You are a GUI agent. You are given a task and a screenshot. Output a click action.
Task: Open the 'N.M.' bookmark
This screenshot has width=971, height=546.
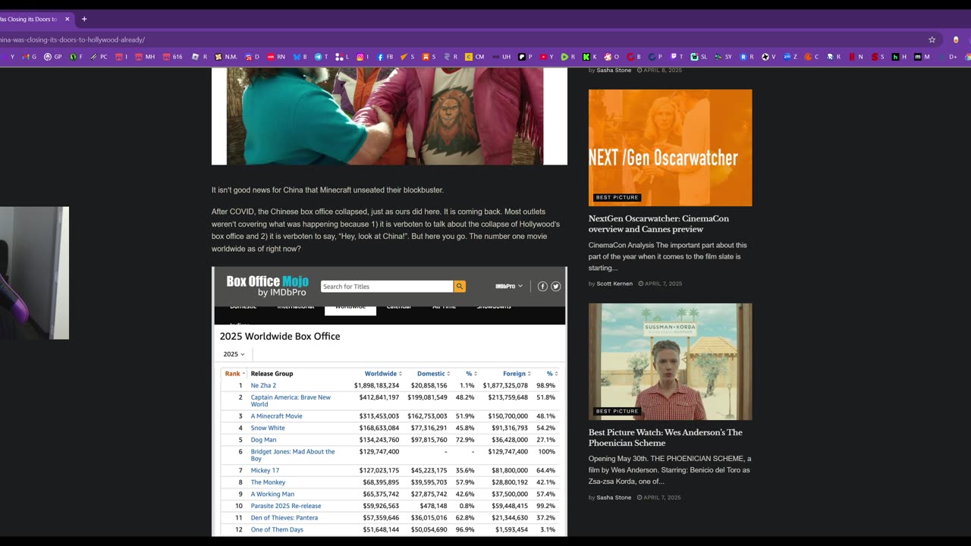point(226,57)
